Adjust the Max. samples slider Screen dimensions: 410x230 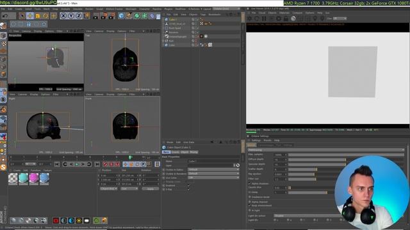click(x=346, y=155)
